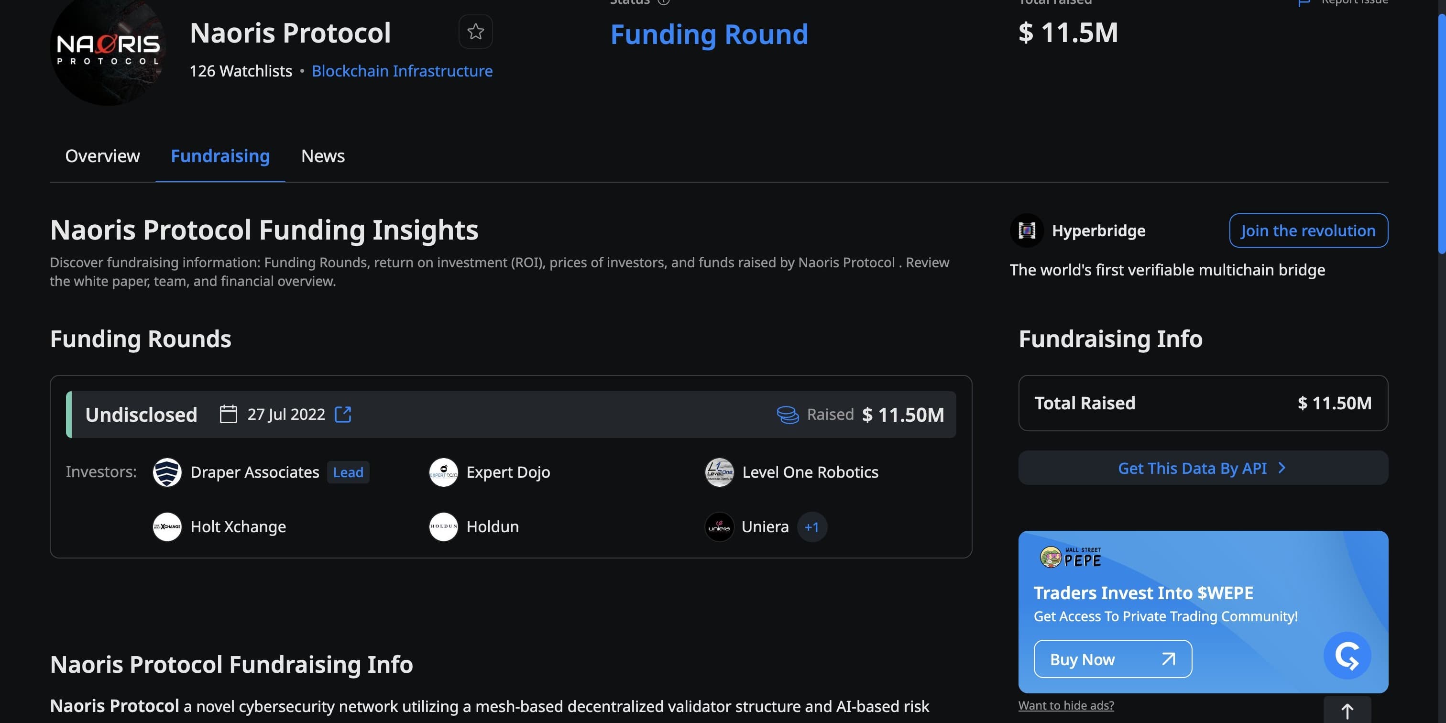Open Level One Robotics investor name
This screenshot has width=1446, height=723.
[810, 472]
